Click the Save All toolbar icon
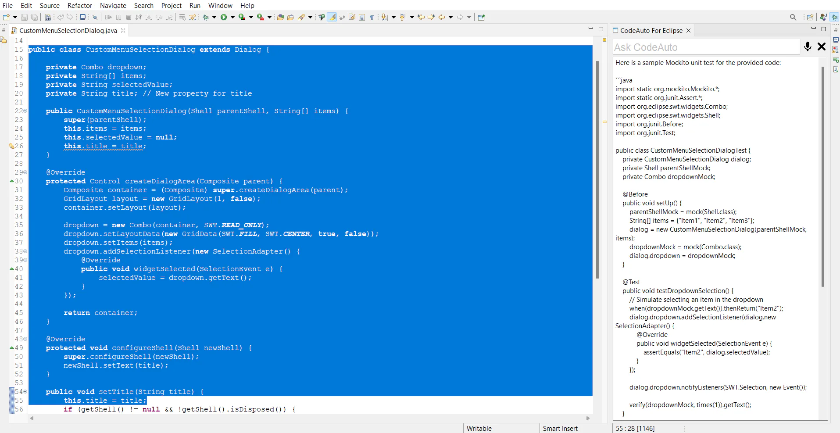Screen dimensions: 840x433 (34, 17)
